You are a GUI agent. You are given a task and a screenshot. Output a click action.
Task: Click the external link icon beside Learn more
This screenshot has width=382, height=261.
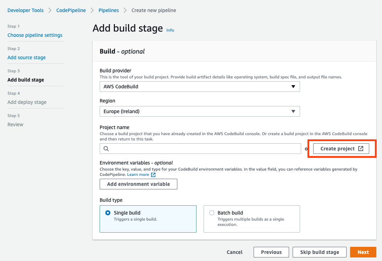pos(153,175)
